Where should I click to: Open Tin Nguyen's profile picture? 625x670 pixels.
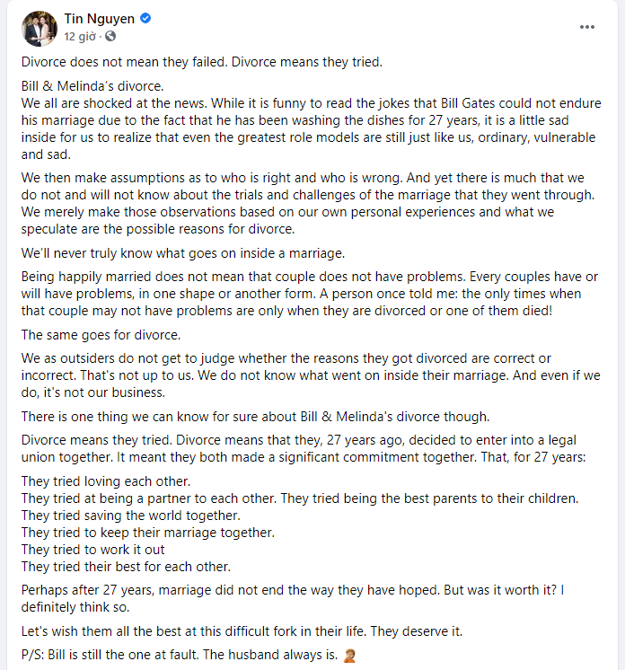click(39, 27)
